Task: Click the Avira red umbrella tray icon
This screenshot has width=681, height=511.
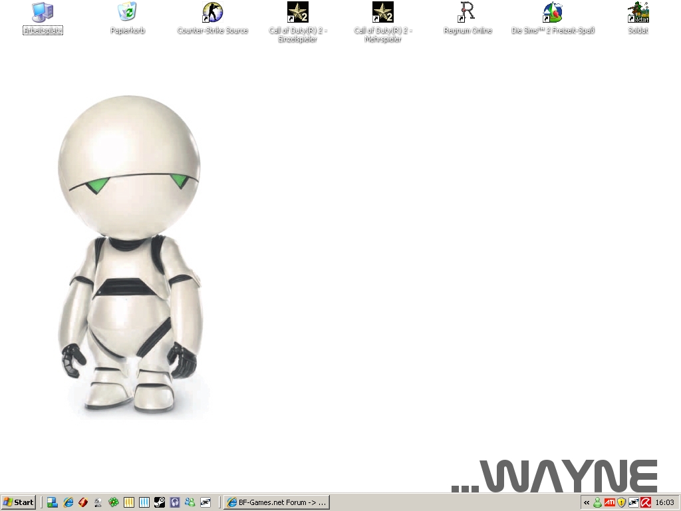Action: click(645, 502)
